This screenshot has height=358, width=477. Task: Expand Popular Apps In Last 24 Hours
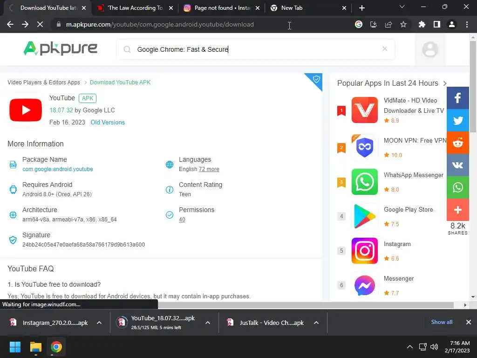pyautogui.click(x=445, y=83)
